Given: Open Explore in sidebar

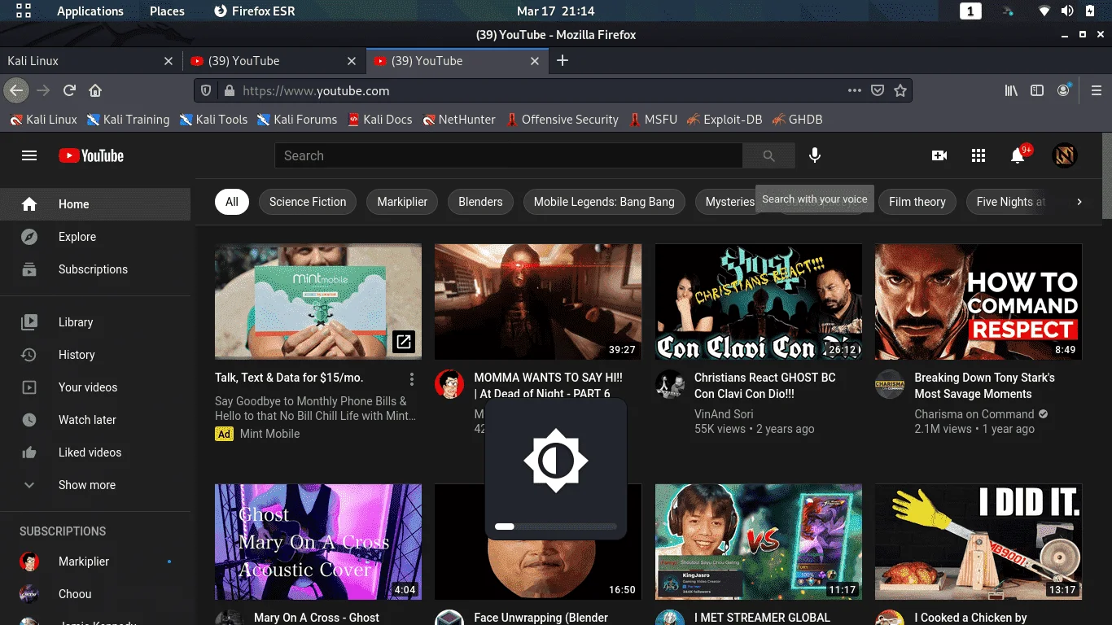Looking at the screenshot, I should coord(95,237).
